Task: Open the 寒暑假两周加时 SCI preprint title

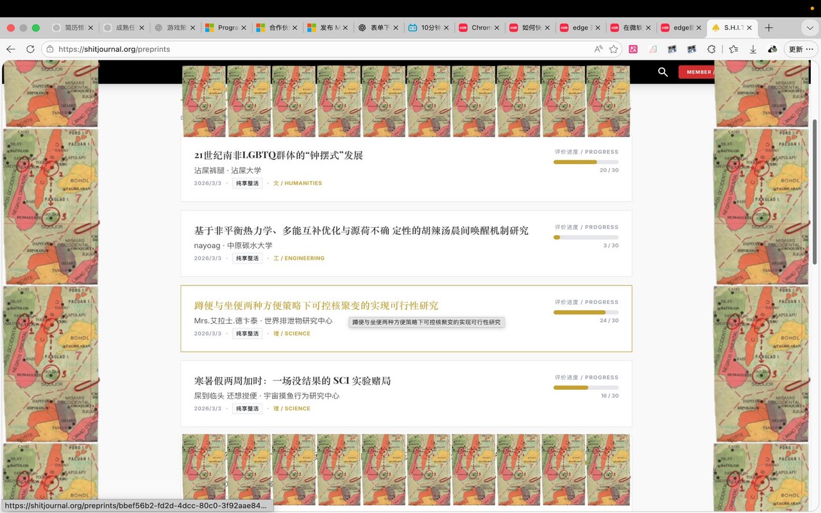Action: coord(292,380)
